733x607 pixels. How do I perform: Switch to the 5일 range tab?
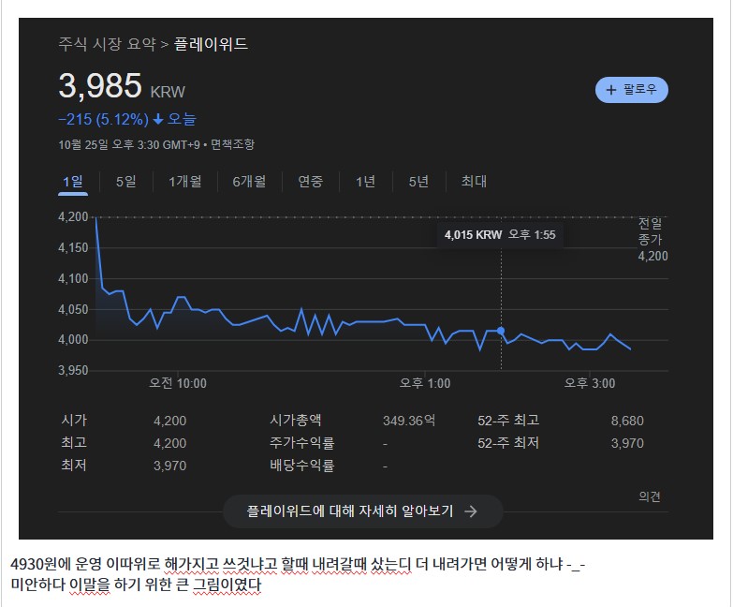tap(125, 182)
